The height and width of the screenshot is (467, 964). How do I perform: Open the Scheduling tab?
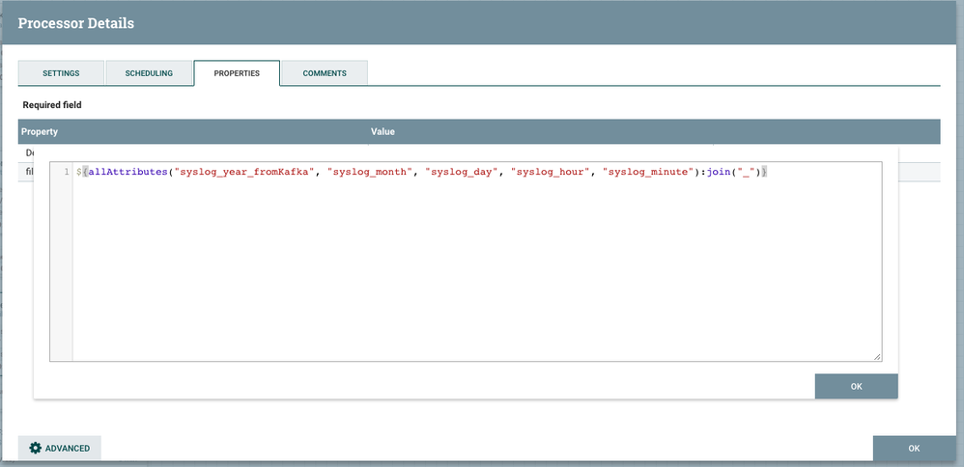coord(149,73)
